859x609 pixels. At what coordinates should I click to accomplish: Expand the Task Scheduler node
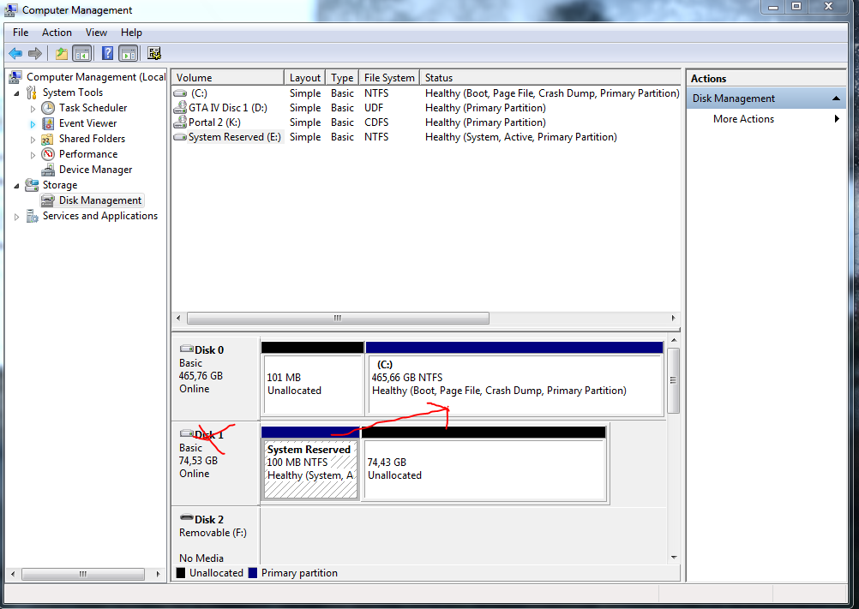pyautogui.click(x=33, y=108)
